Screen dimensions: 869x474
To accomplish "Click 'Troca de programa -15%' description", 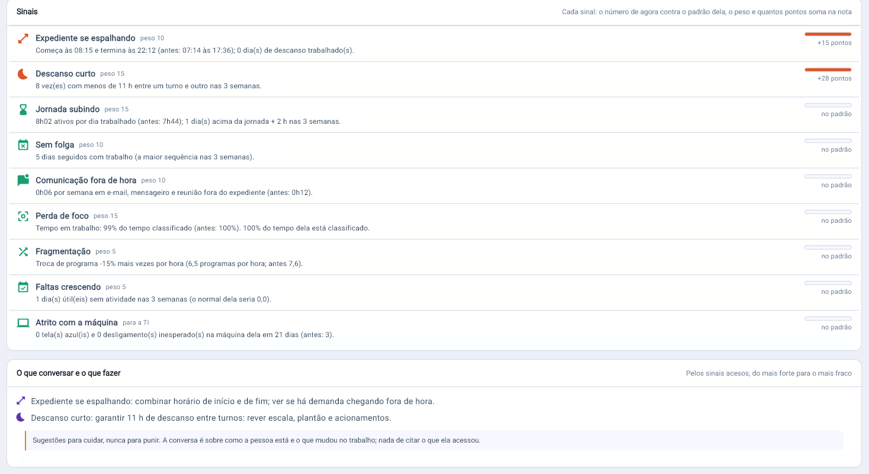I will 169,264.
